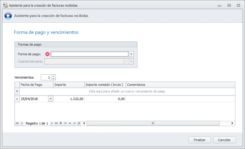245x149 pixels.
Task: Click the row indicator arrow of first record
Action: [17, 99]
